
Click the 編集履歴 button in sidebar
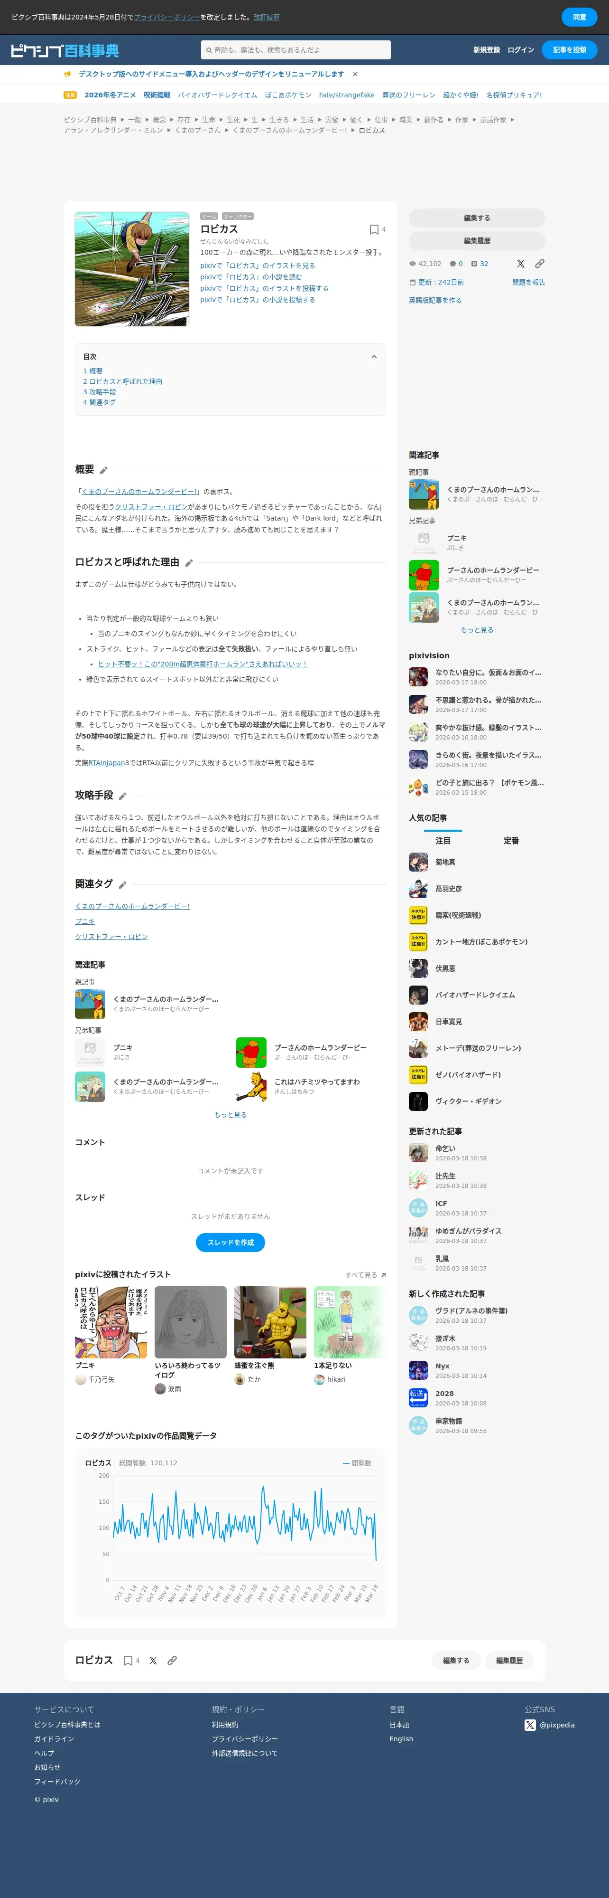(x=477, y=241)
